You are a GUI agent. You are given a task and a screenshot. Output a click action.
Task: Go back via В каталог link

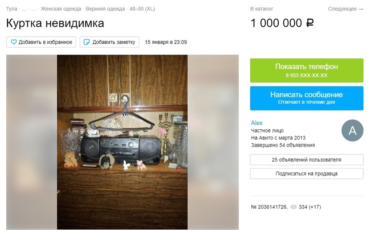pos(262,9)
